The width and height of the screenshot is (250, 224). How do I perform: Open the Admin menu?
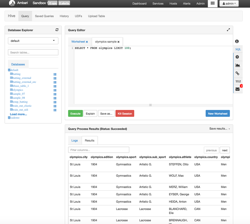click(x=200, y=4)
